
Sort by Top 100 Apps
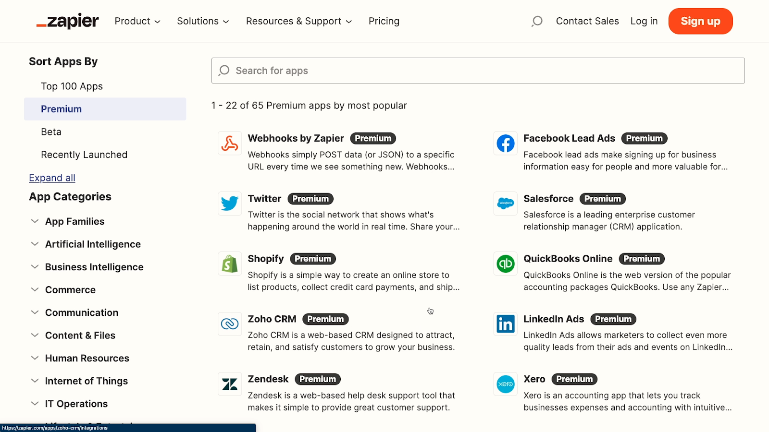click(72, 86)
